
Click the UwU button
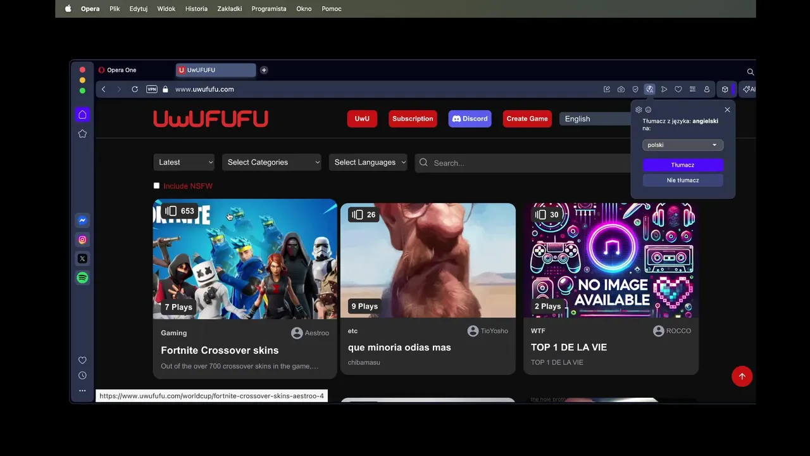[x=362, y=118]
